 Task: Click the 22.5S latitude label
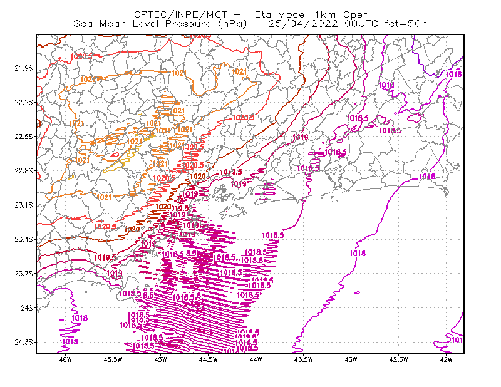pos(23,137)
